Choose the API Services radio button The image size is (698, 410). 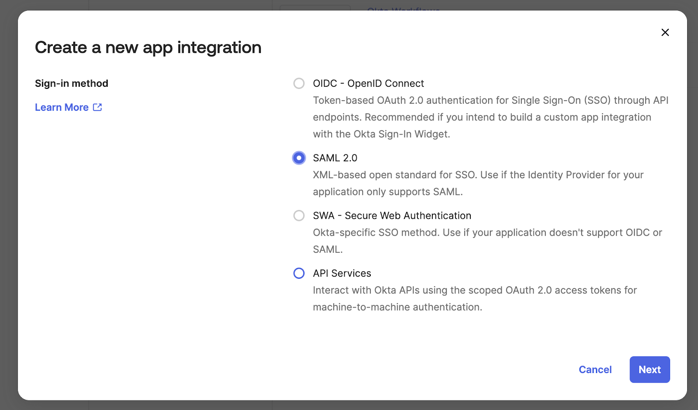click(299, 273)
